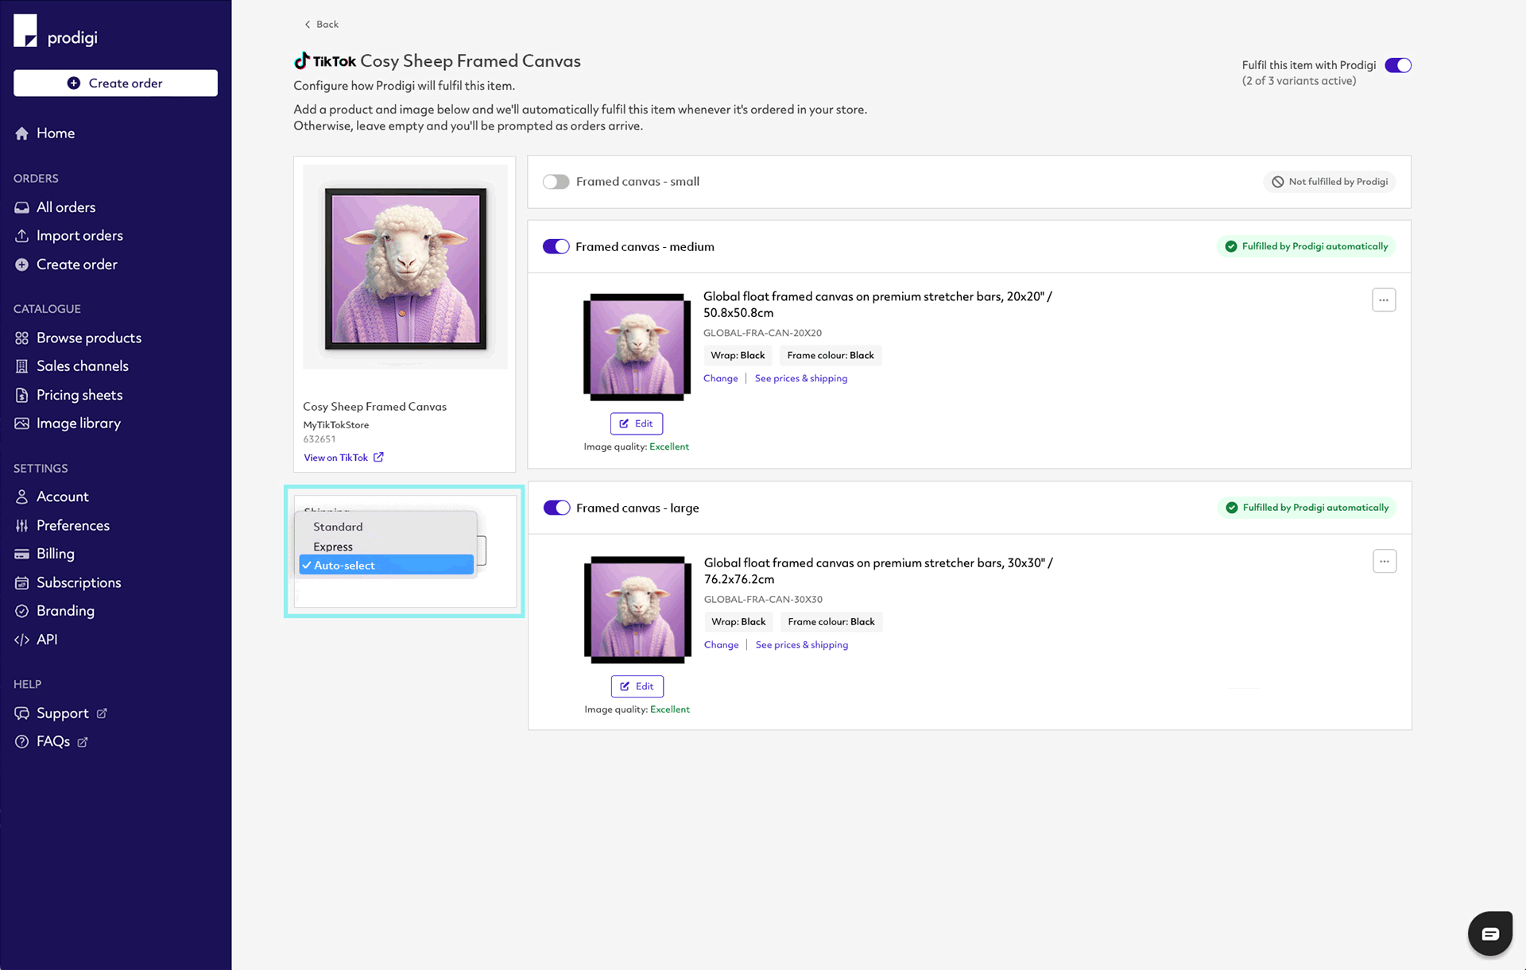Open the three-dot menu for the 20x20 canvas
This screenshot has width=1526, height=970.
[1384, 300]
